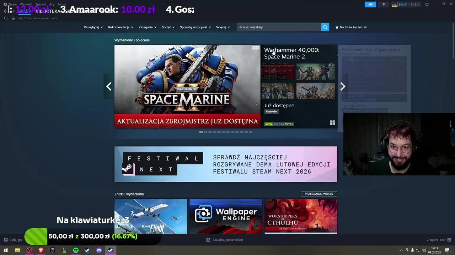View top-left Space Marine 2 screenshot thumbnail

pos(278,72)
